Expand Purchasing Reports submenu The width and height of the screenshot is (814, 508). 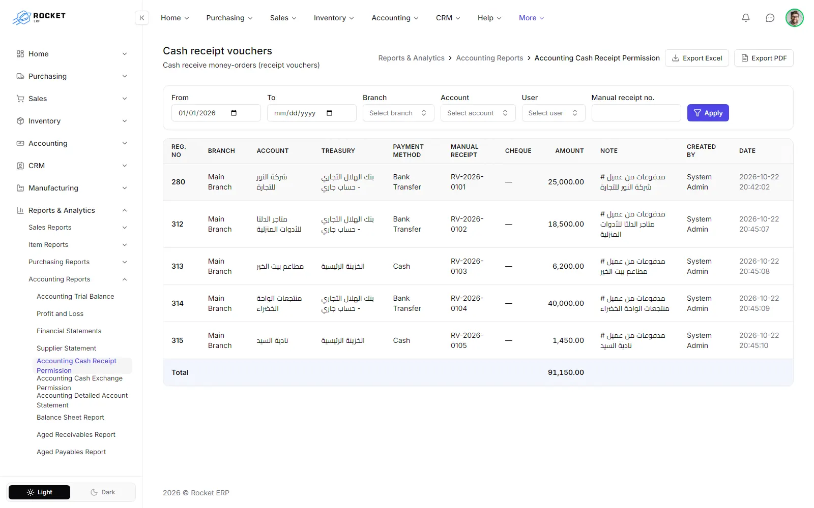125,262
